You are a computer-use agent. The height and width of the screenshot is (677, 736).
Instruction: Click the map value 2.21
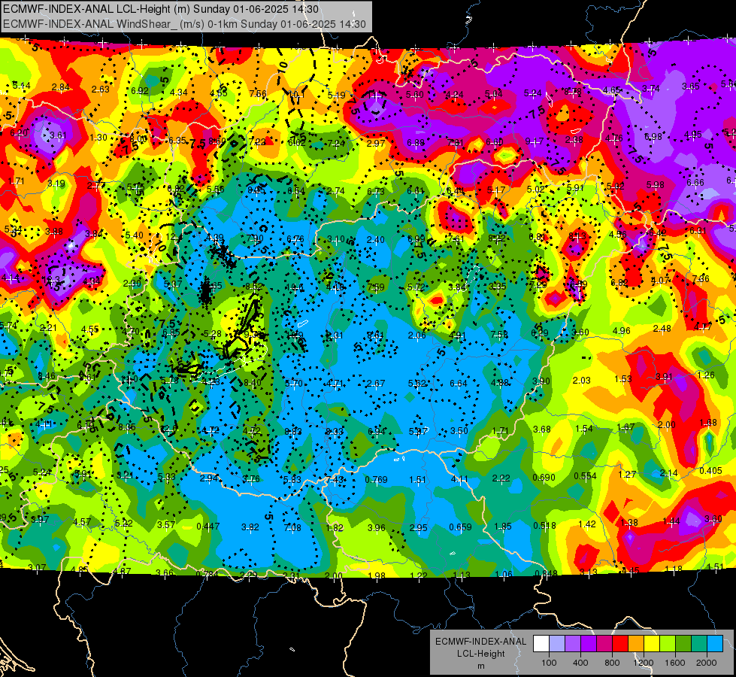pyautogui.click(x=48, y=328)
